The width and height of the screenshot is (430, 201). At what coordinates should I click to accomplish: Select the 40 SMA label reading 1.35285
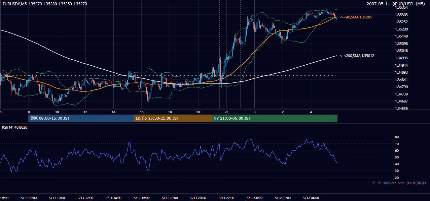coord(356,17)
